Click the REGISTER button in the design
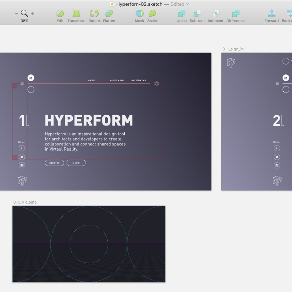292x292 pixels. click(x=54, y=163)
